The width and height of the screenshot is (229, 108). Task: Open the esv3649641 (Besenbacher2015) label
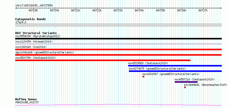[x=206, y=85]
